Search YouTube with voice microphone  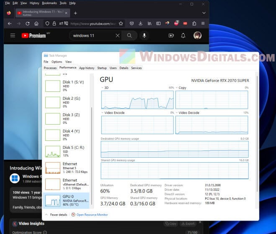coord(144,36)
